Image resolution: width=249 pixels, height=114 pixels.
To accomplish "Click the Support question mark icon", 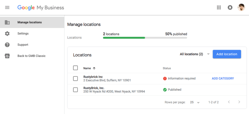I will (x=7, y=45).
